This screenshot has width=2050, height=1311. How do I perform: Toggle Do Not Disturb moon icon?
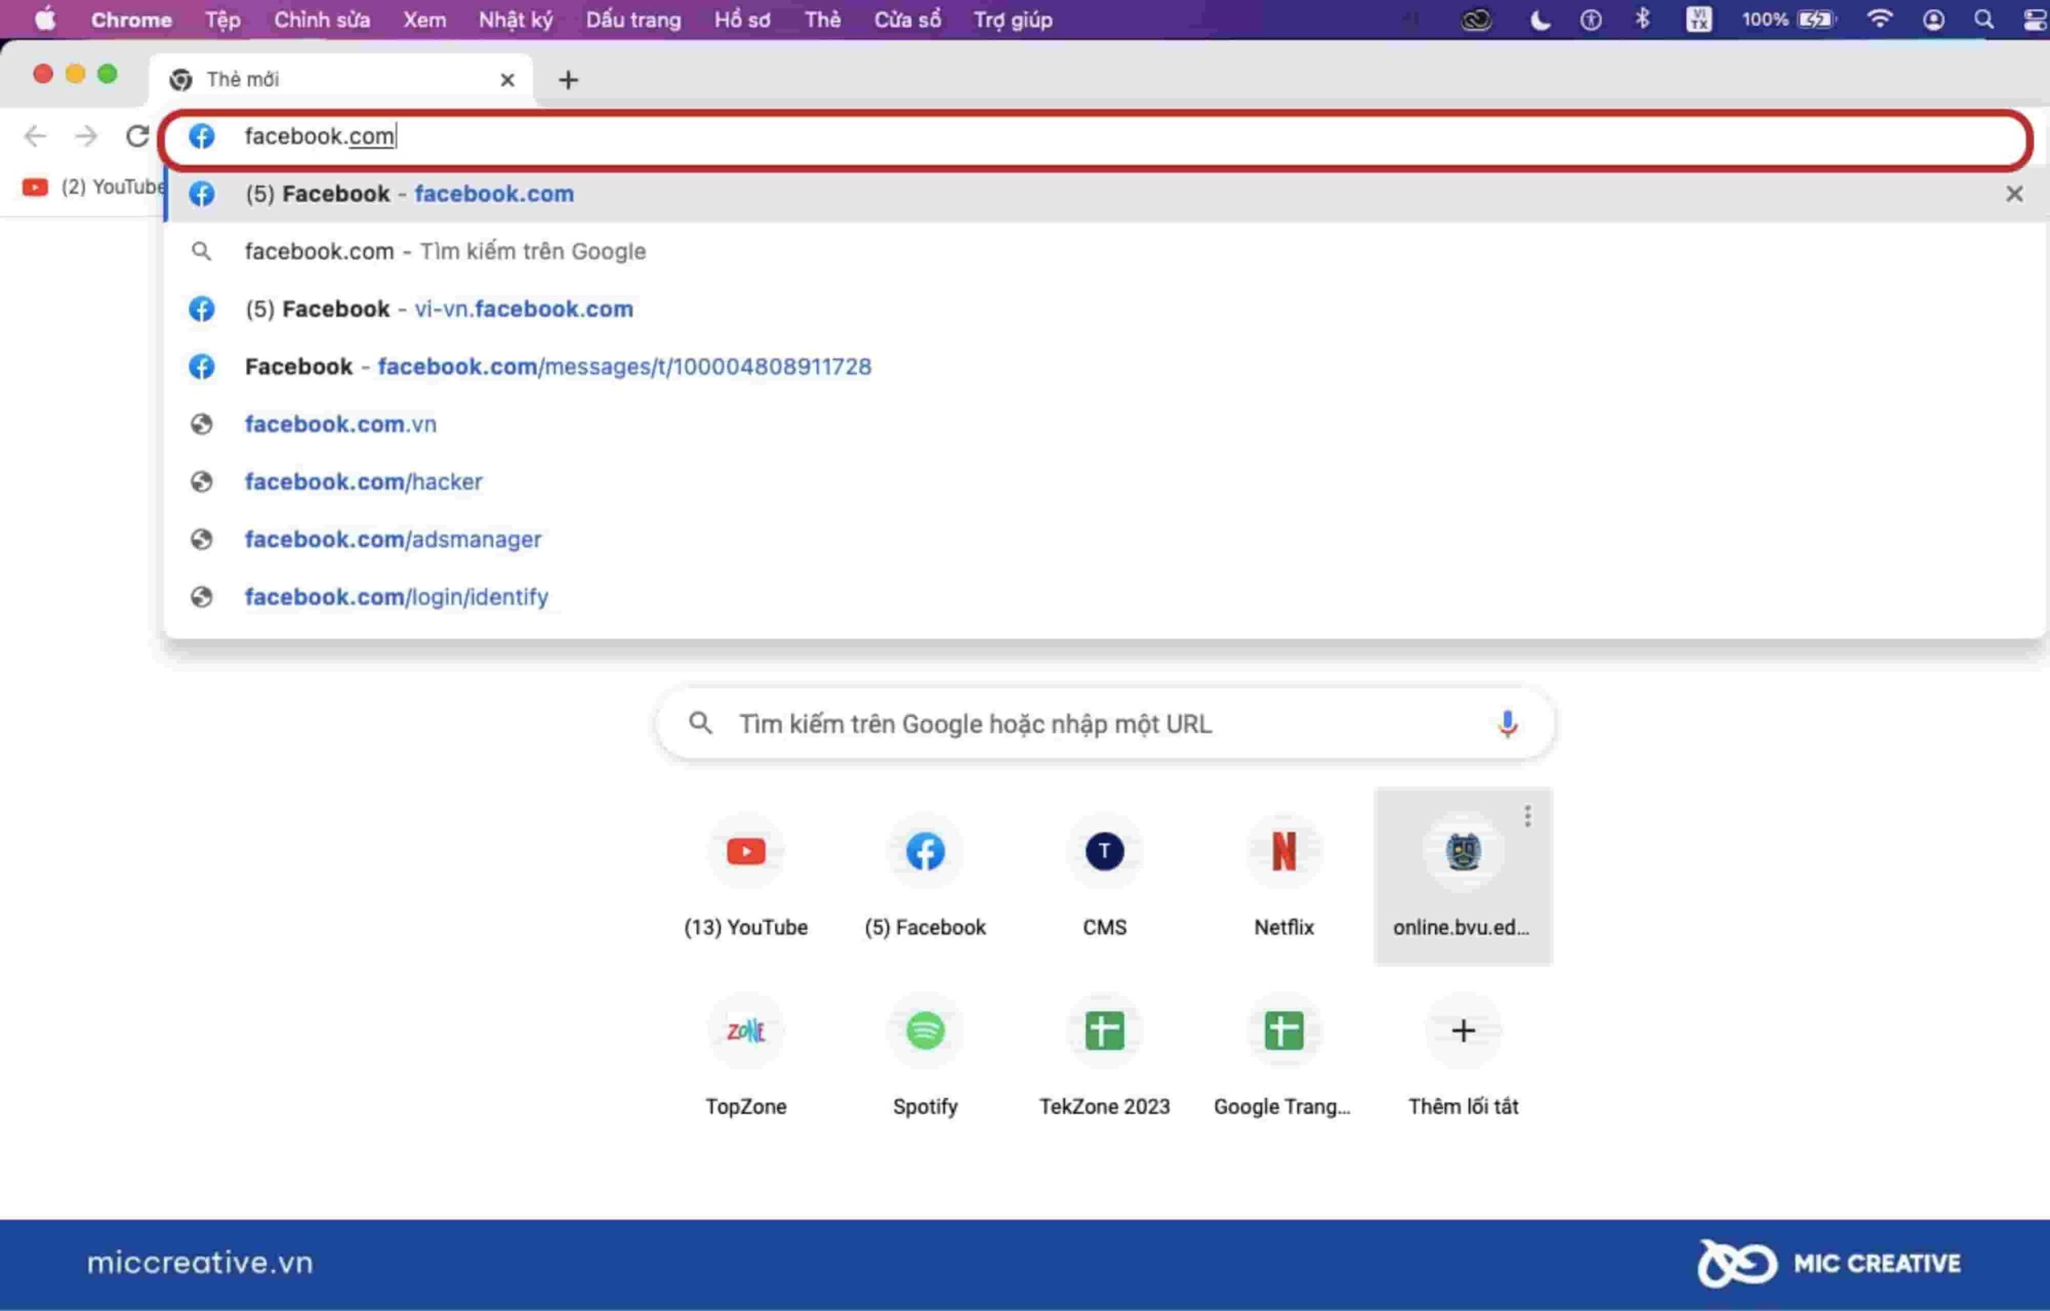[1539, 19]
